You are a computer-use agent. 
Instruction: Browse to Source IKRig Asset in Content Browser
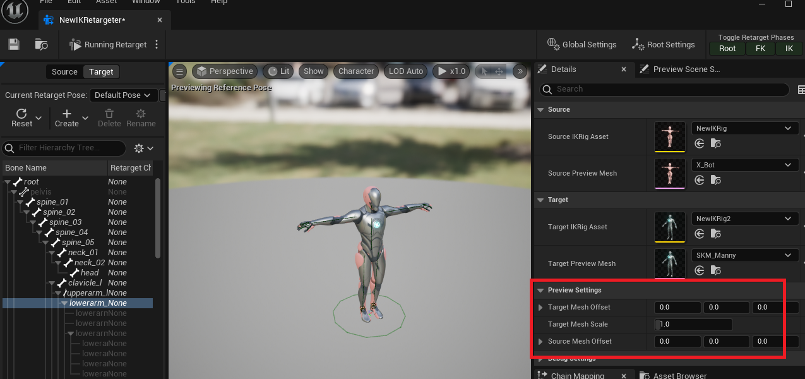click(715, 144)
